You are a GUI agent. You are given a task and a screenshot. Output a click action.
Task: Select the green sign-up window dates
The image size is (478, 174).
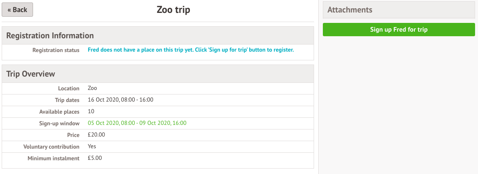click(x=137, y=123)
